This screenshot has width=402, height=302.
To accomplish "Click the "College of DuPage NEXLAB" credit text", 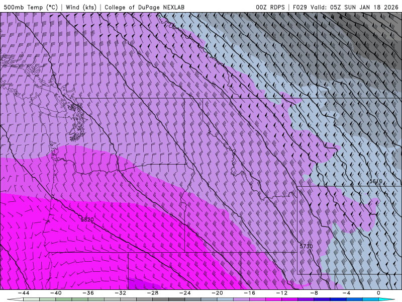I will tap(144, 7).
